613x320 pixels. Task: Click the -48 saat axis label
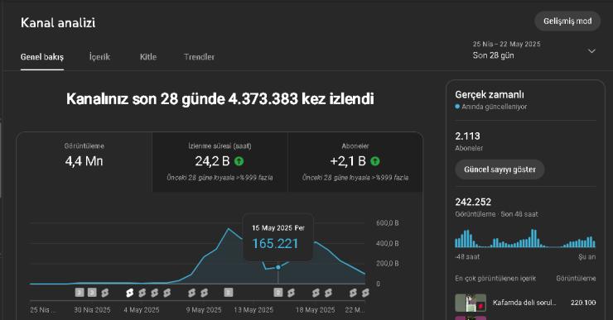coord(467,257)
